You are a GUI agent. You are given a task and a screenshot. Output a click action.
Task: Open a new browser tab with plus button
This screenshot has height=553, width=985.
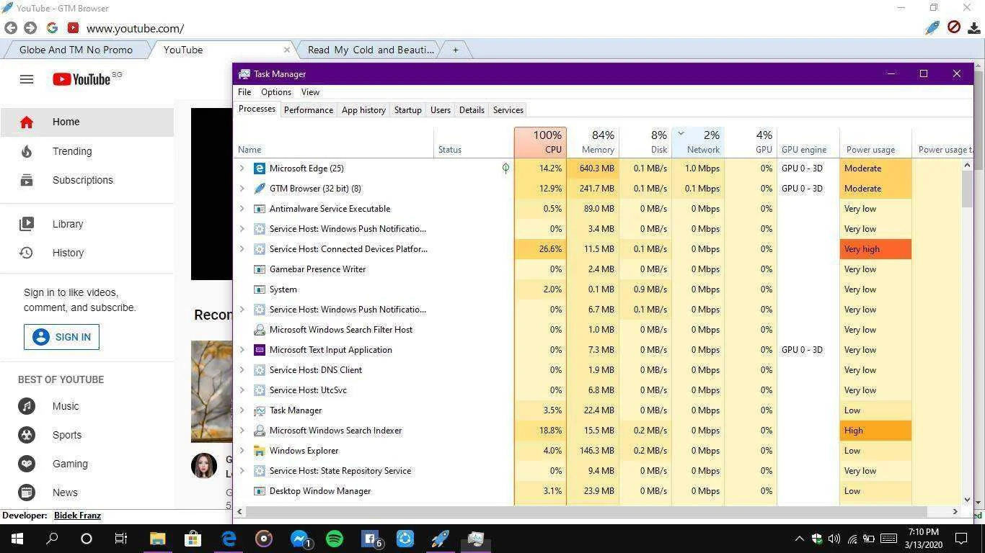click(455, 50)
